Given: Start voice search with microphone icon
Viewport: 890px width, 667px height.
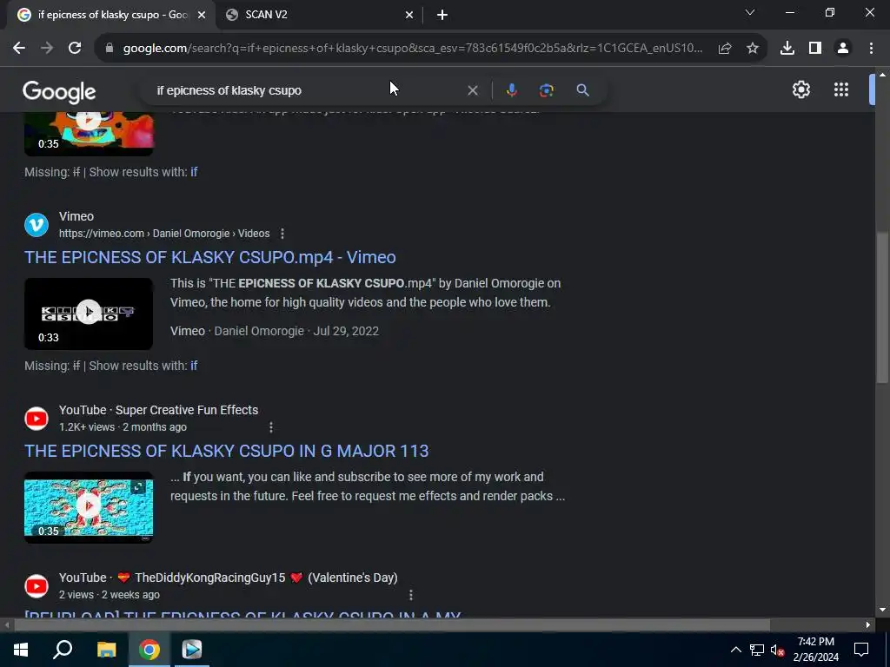Looking at the screenshot, I should click(x=511, y=90).
